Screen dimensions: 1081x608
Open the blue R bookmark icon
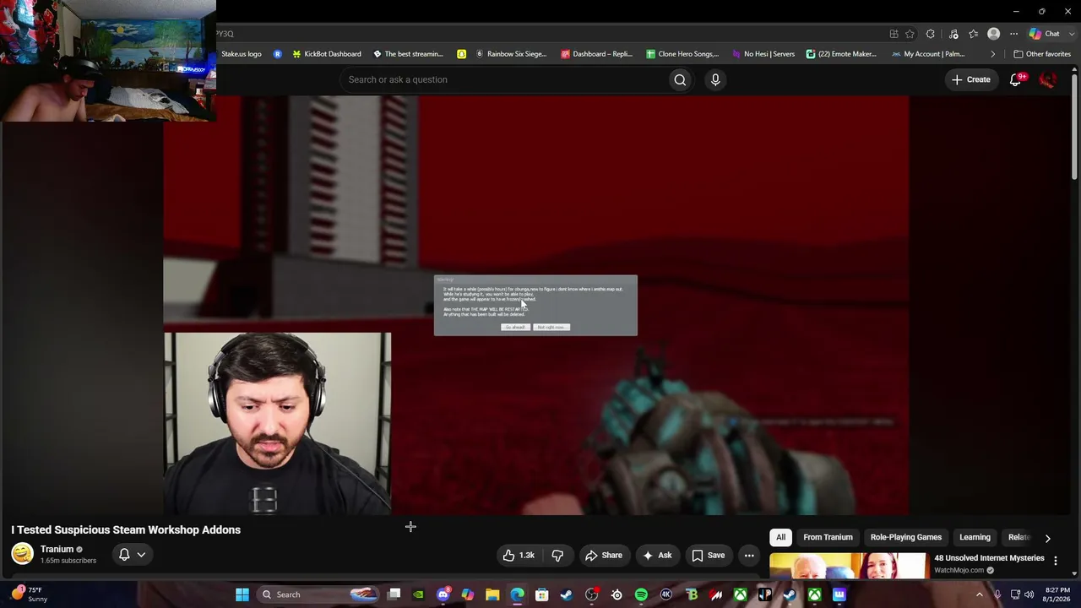click(x=277, y=54)
